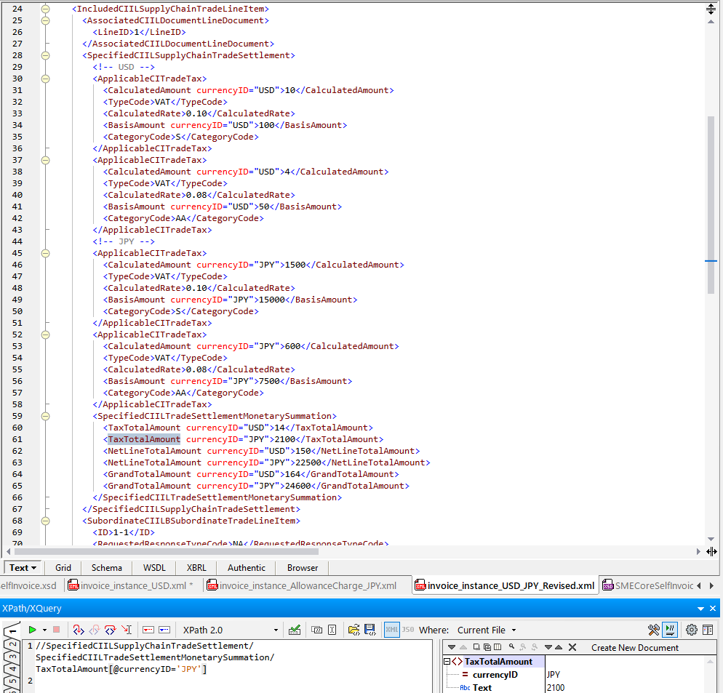Viewport: 723px width, 693px height.
Task: Select invoice_instance_USD_JPY_Revised.xml file tab
Action: [506, 585]
